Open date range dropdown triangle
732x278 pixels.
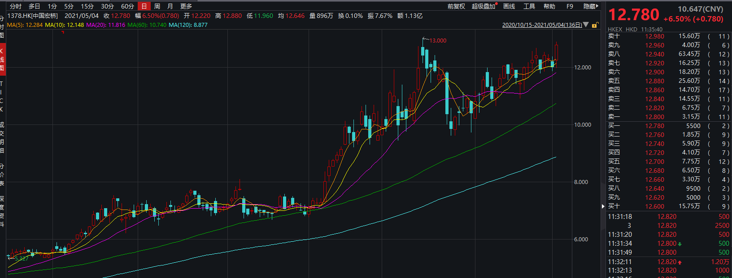click(586, 25)
